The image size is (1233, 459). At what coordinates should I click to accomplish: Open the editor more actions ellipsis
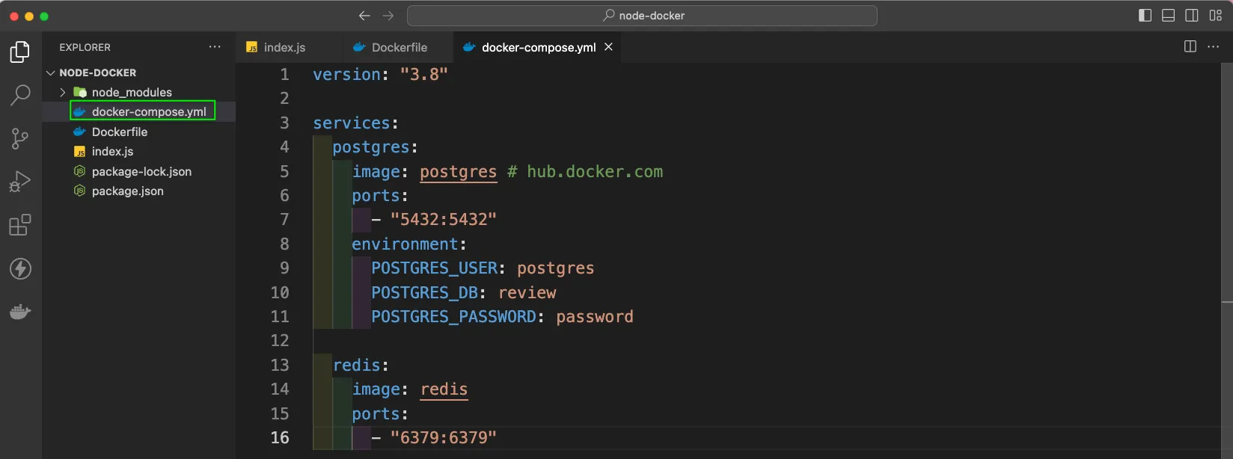pyautogui.click(x=1214, y=46)
